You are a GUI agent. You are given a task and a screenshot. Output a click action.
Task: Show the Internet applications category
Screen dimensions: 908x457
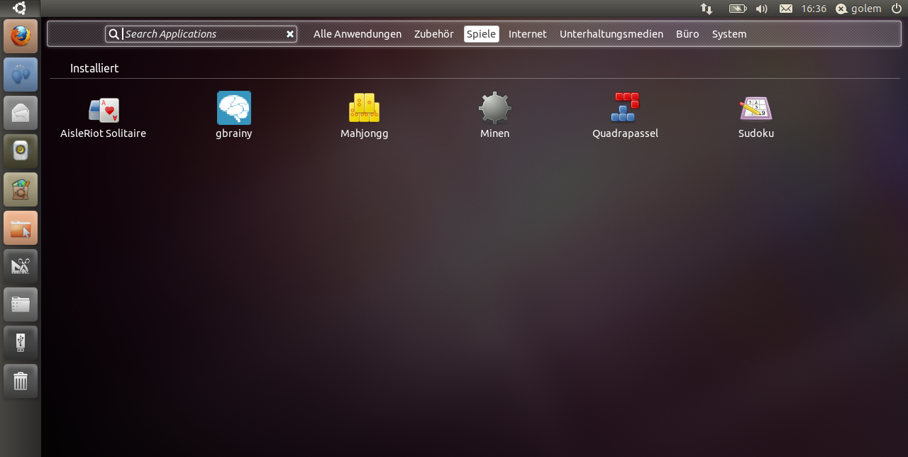coord(528,34)
